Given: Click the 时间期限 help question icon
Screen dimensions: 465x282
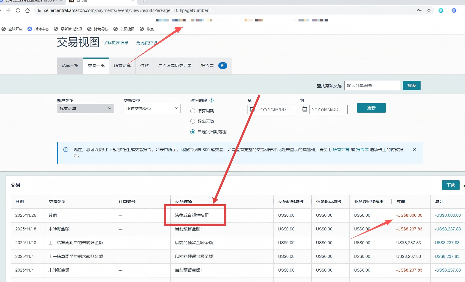Looking at the screenshot, I should tap(211, 100).
